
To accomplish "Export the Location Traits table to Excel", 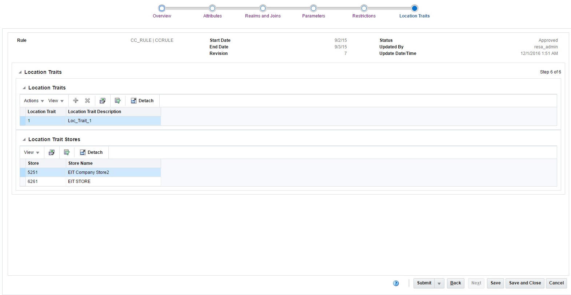I will pyautogui.click(x=103, y=101).
